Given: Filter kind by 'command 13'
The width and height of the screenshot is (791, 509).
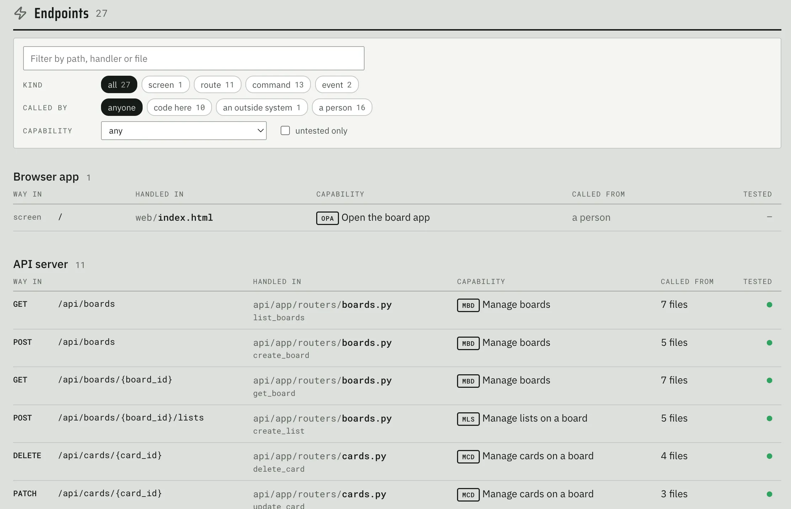Looking at the screenshot, I should [278, 85].
